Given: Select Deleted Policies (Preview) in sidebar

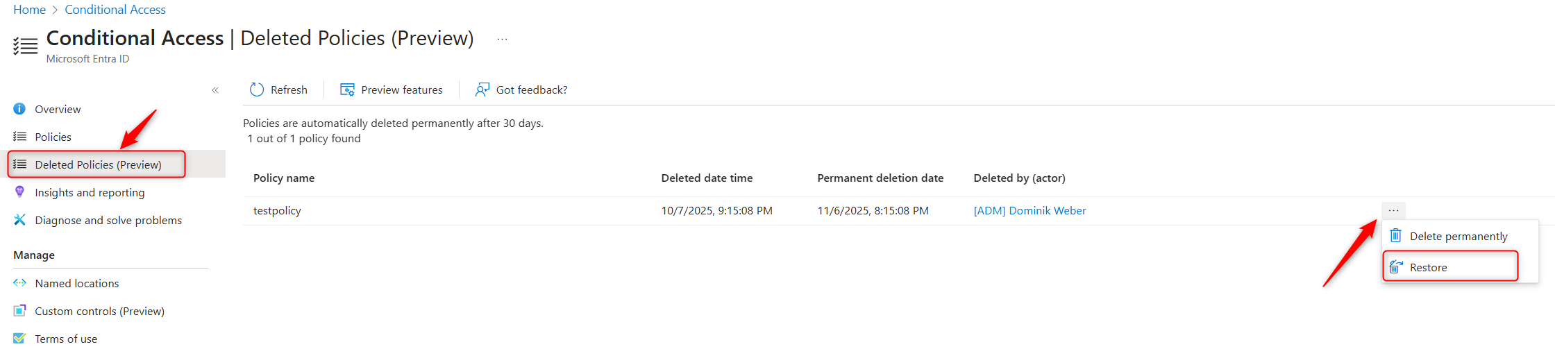Looking at the screenshot, I should point(98,164).
